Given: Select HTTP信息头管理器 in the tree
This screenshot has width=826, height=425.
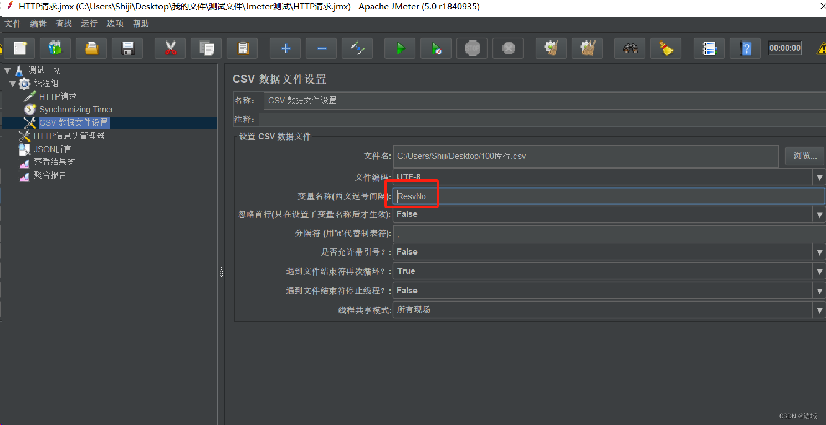Looking at the screenshot, I should (x=69, y=136).
